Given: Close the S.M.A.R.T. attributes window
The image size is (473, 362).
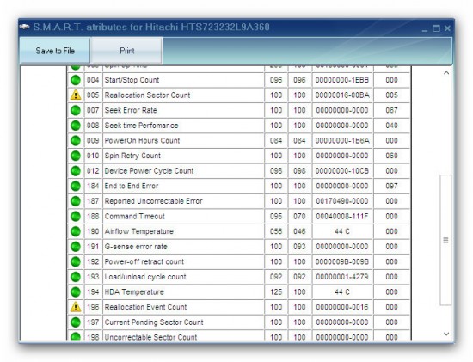Looking at the screenshot, I should [447, 28].
